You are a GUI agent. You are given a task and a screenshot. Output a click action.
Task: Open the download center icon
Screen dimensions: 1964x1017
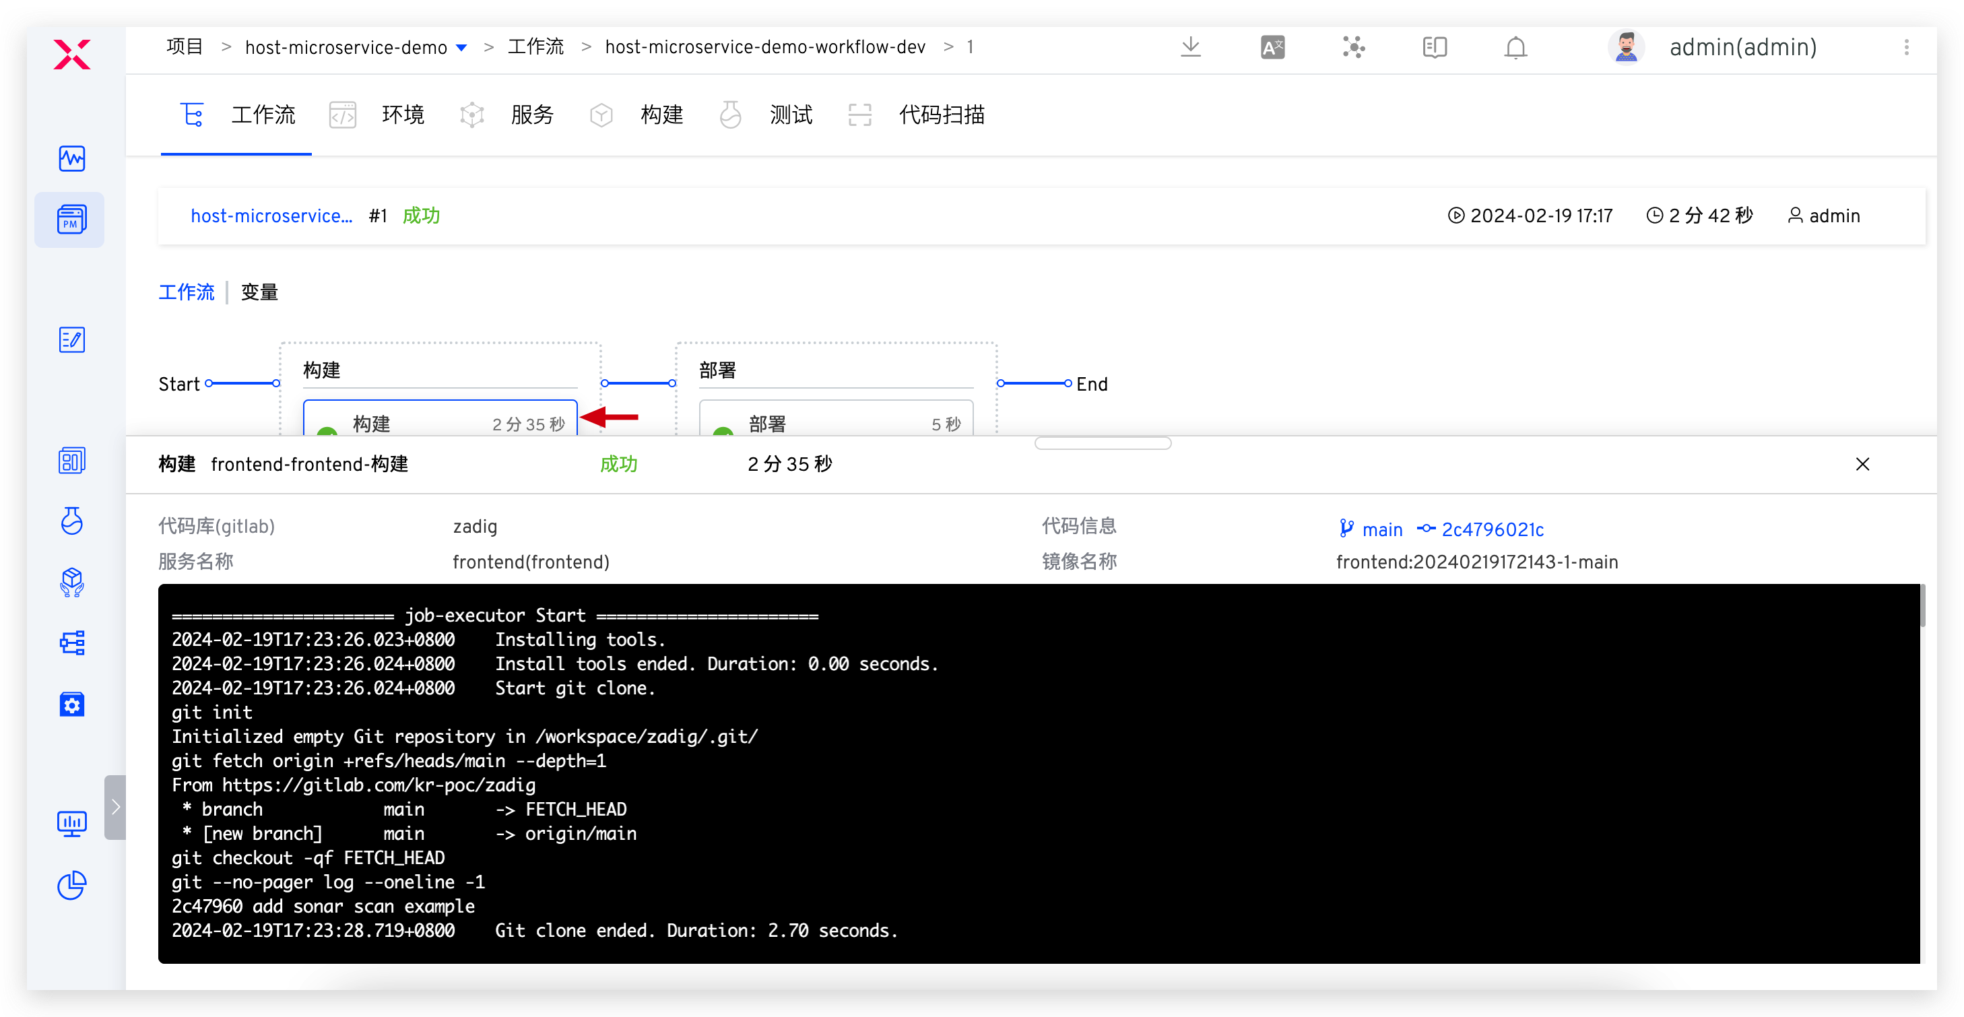point(1191,47)
